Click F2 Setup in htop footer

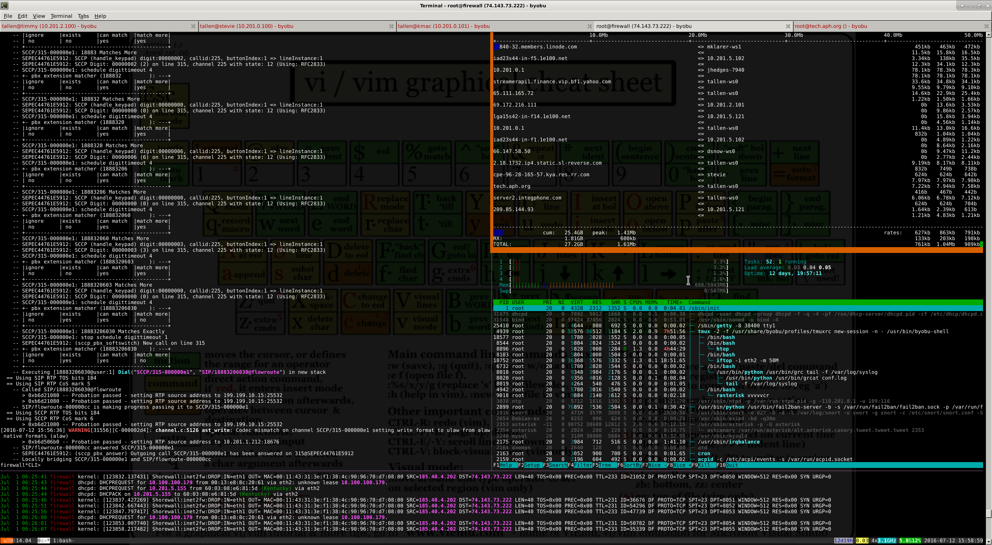(x=531, y=465)
